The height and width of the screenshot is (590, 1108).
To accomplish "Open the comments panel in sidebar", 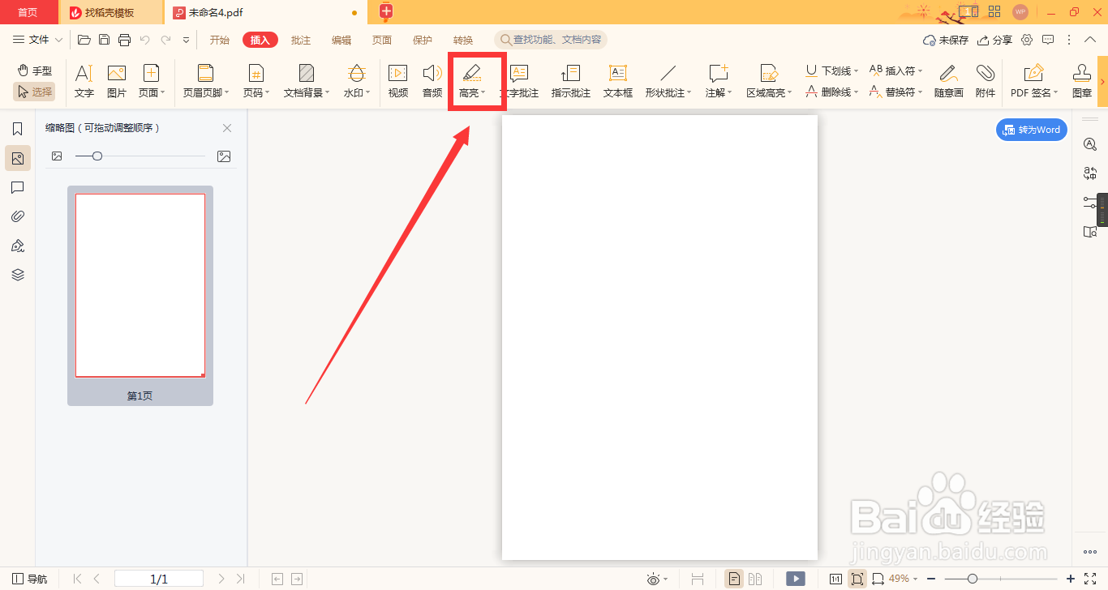I will (18, 187).
